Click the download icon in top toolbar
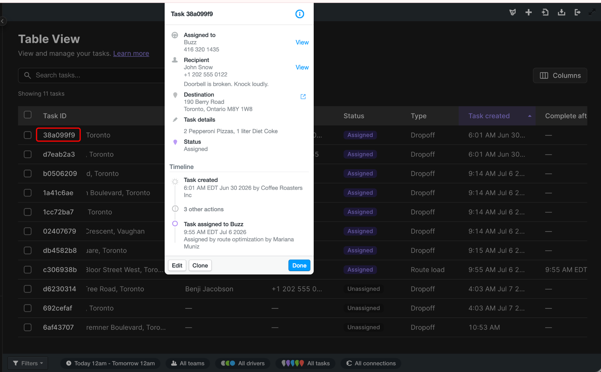 [561, 12]
